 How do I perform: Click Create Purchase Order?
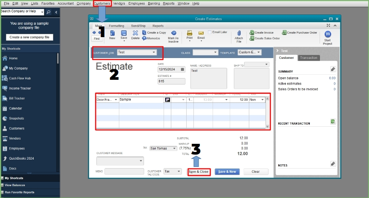point(300,32)
